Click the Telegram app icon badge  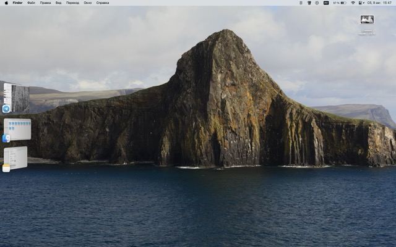[6, 109]
